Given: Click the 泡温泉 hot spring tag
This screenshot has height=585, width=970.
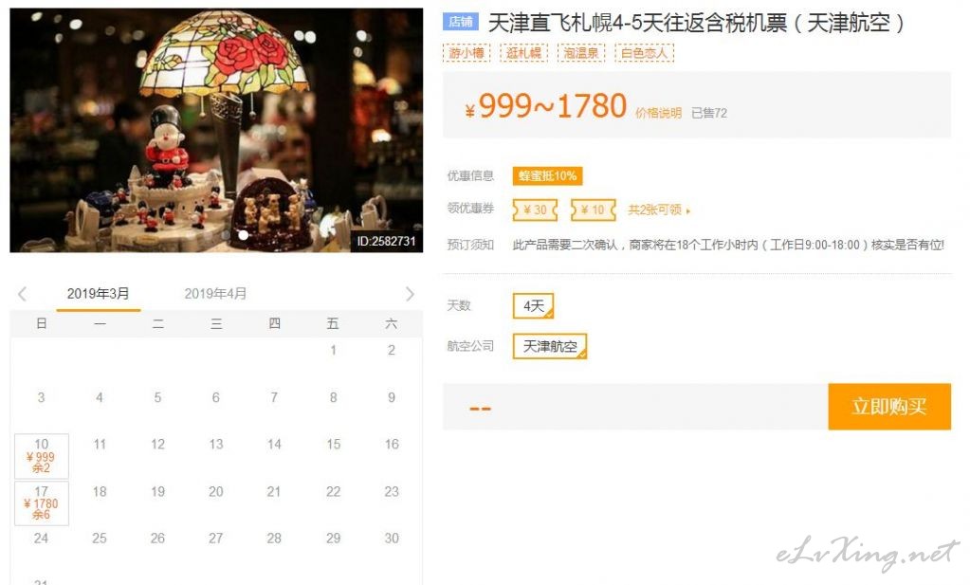Looking at the screenshot, I should 581,53.
